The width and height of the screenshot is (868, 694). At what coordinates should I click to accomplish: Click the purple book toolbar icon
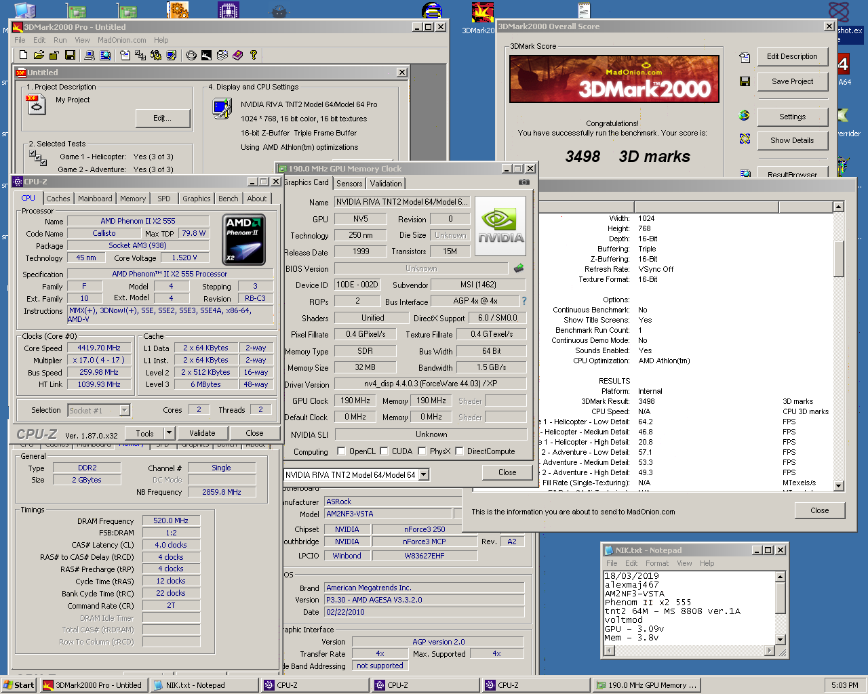click(238, 55)
